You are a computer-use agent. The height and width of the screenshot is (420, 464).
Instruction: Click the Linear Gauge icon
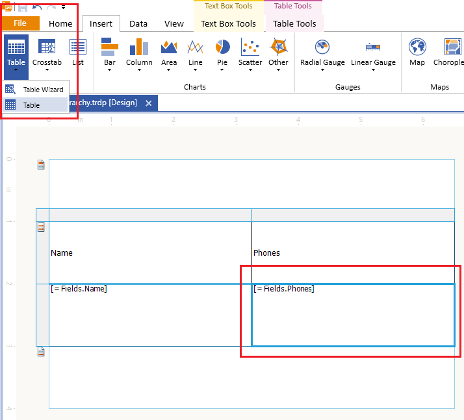point(373,47)
